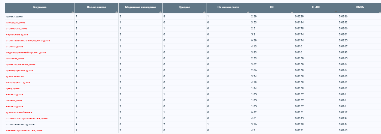Click sort arrow in IDF header
The image size is (381, 134).
coord(292,12)
